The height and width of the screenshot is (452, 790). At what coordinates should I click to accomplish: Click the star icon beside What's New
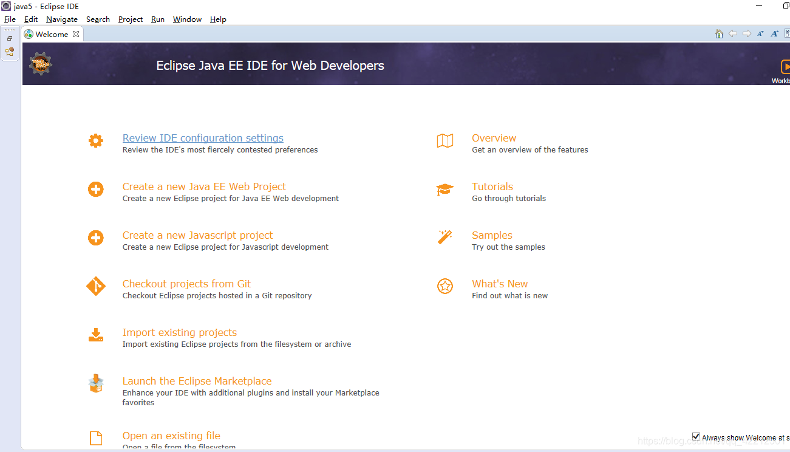point(445,286)
